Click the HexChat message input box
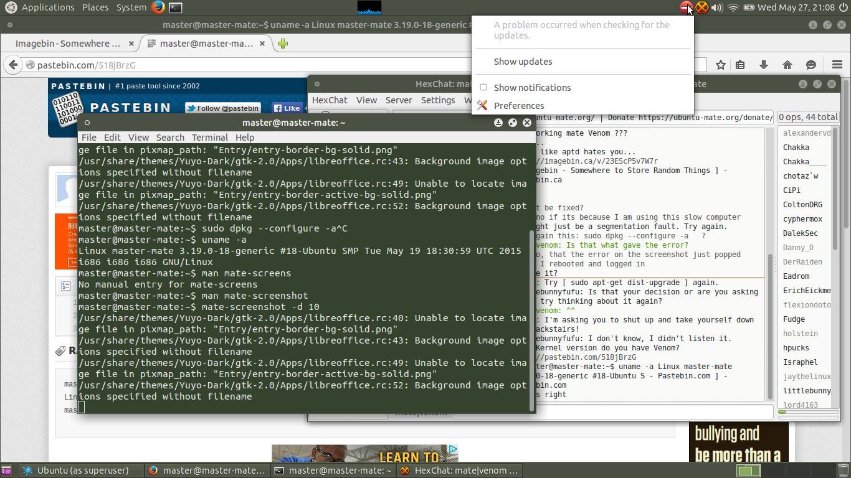851x478 pixels. click(612, 413)
